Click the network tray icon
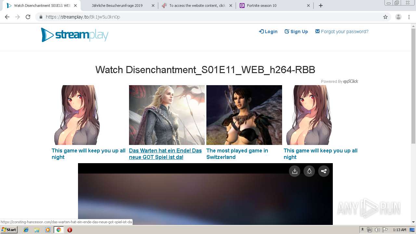This screenshot has width=416, height=234. coord(370,230)
